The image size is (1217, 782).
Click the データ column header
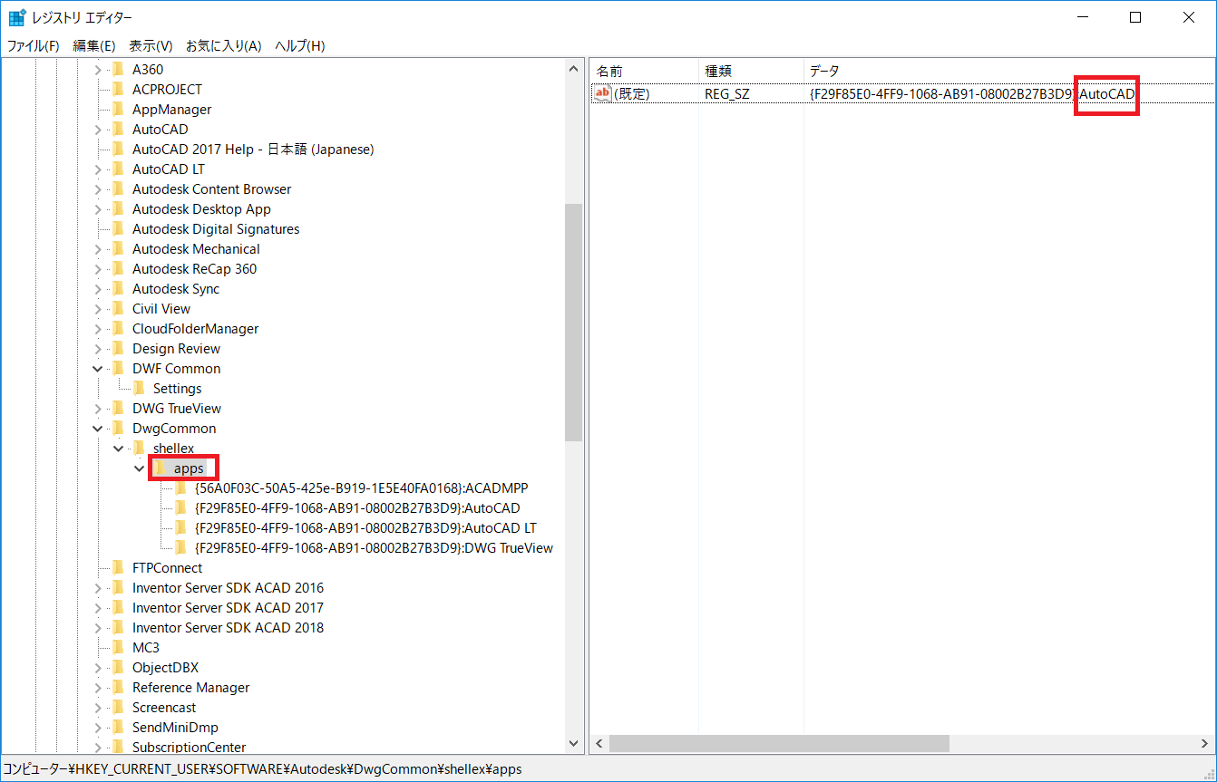[x=823, y=70]
